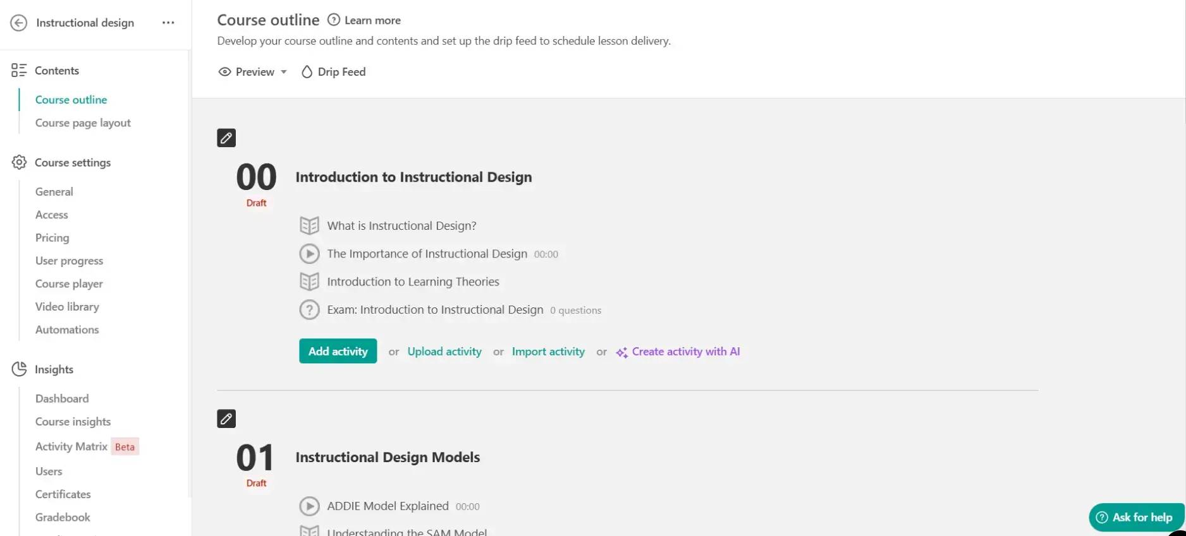Click the Contents list icon in sidebar
Image resolution: width=1186 pixels, height=536 pixels.
point(19,70)
